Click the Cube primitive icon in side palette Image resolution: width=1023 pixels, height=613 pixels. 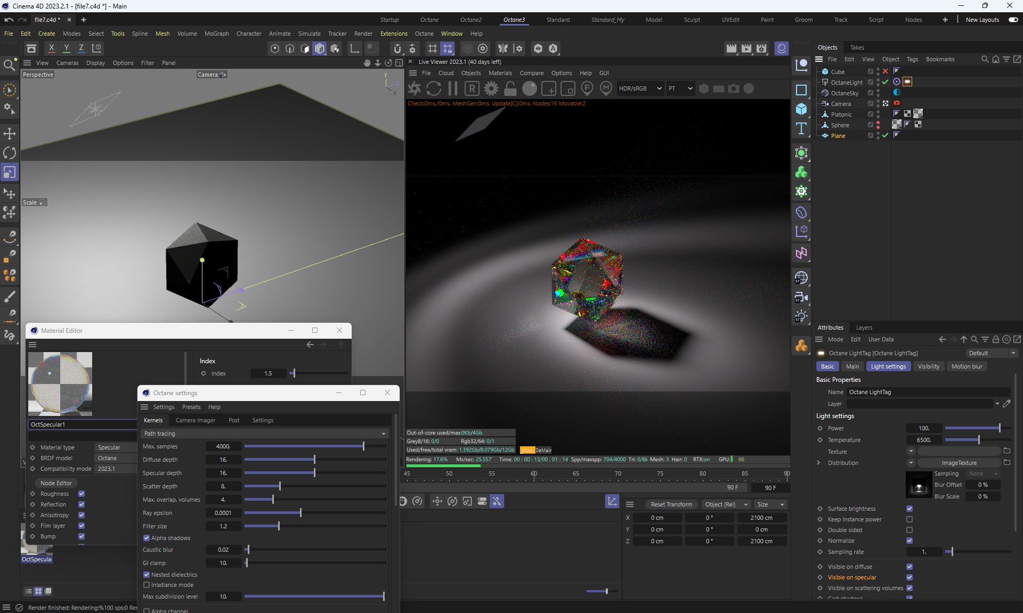coord(801,109)
